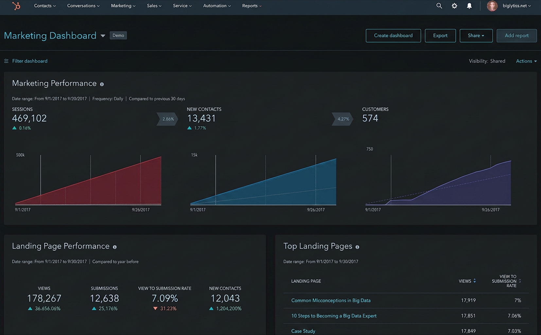
Task: Click the Add report button
Action: click(x=516, y=36)
